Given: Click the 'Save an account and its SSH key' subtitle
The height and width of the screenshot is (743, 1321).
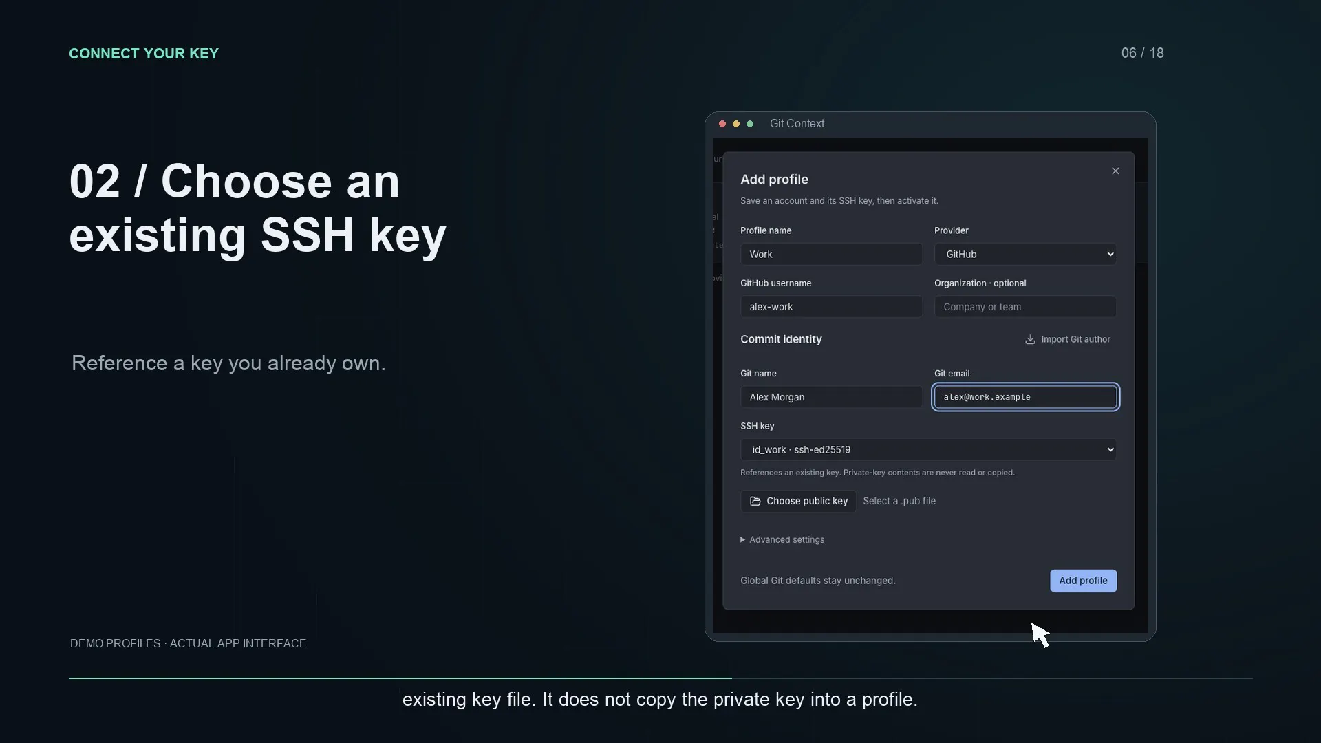Looking at the screenshot, I should pyautogui.click(x=839, y=201).
